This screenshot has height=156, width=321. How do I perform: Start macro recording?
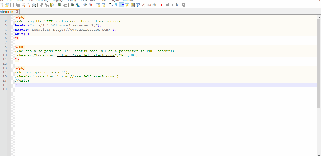(x=162, y=5)
